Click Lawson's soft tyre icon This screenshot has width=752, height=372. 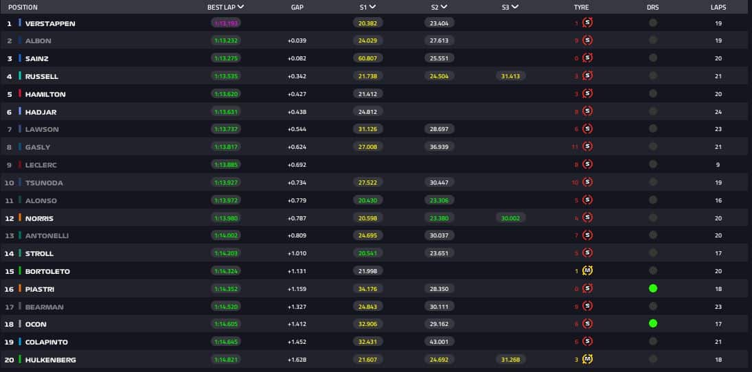coord(587,128)
